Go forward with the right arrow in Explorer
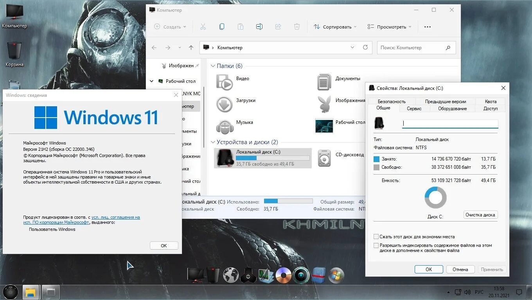Screen dimensions: 532x300 click(x=168, y=48)
